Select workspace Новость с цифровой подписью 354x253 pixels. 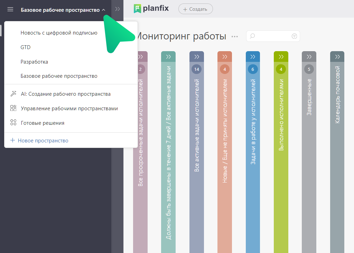tap(59, 33)
